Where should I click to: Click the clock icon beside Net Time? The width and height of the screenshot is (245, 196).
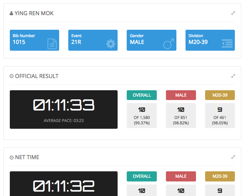pos(11,157)
